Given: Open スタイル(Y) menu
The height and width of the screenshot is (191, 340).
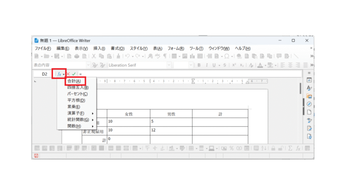Looking at the screenshot, I should (x=139, y=48).
